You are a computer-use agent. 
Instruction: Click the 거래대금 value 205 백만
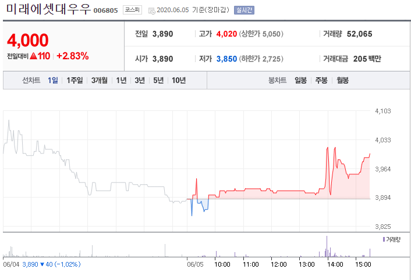coord(367,59)
